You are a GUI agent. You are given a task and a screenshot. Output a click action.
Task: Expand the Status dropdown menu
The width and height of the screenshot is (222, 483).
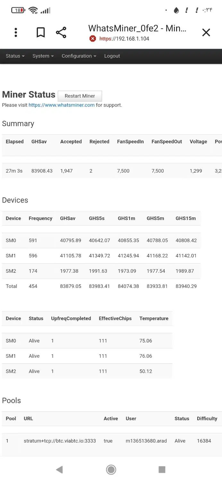click(x=15, y=56)
